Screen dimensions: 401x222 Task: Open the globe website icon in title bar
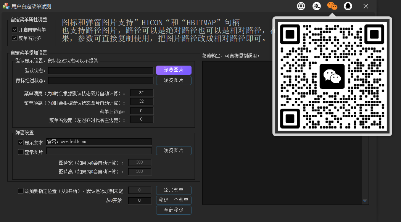[x=301, y=6]
